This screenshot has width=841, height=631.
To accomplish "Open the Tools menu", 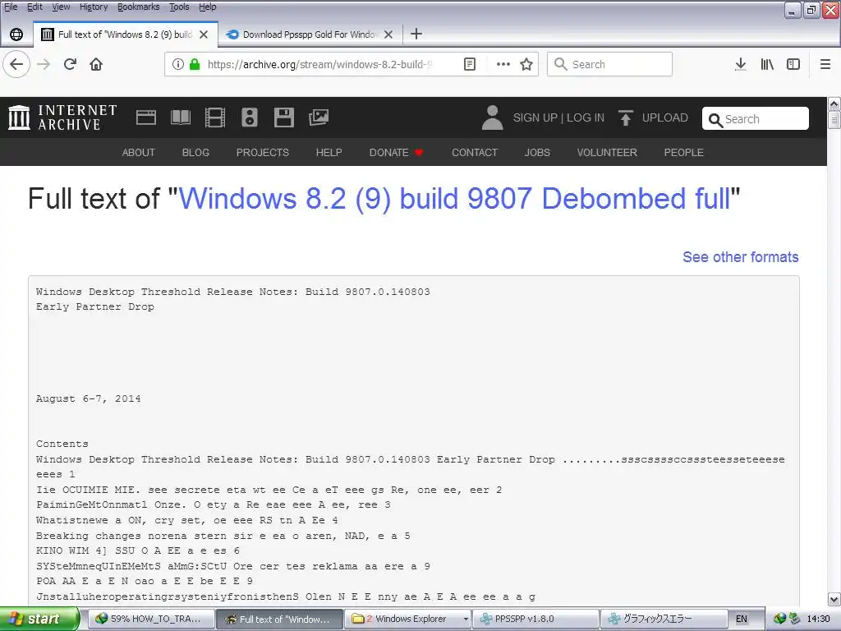I will [179, 7].
